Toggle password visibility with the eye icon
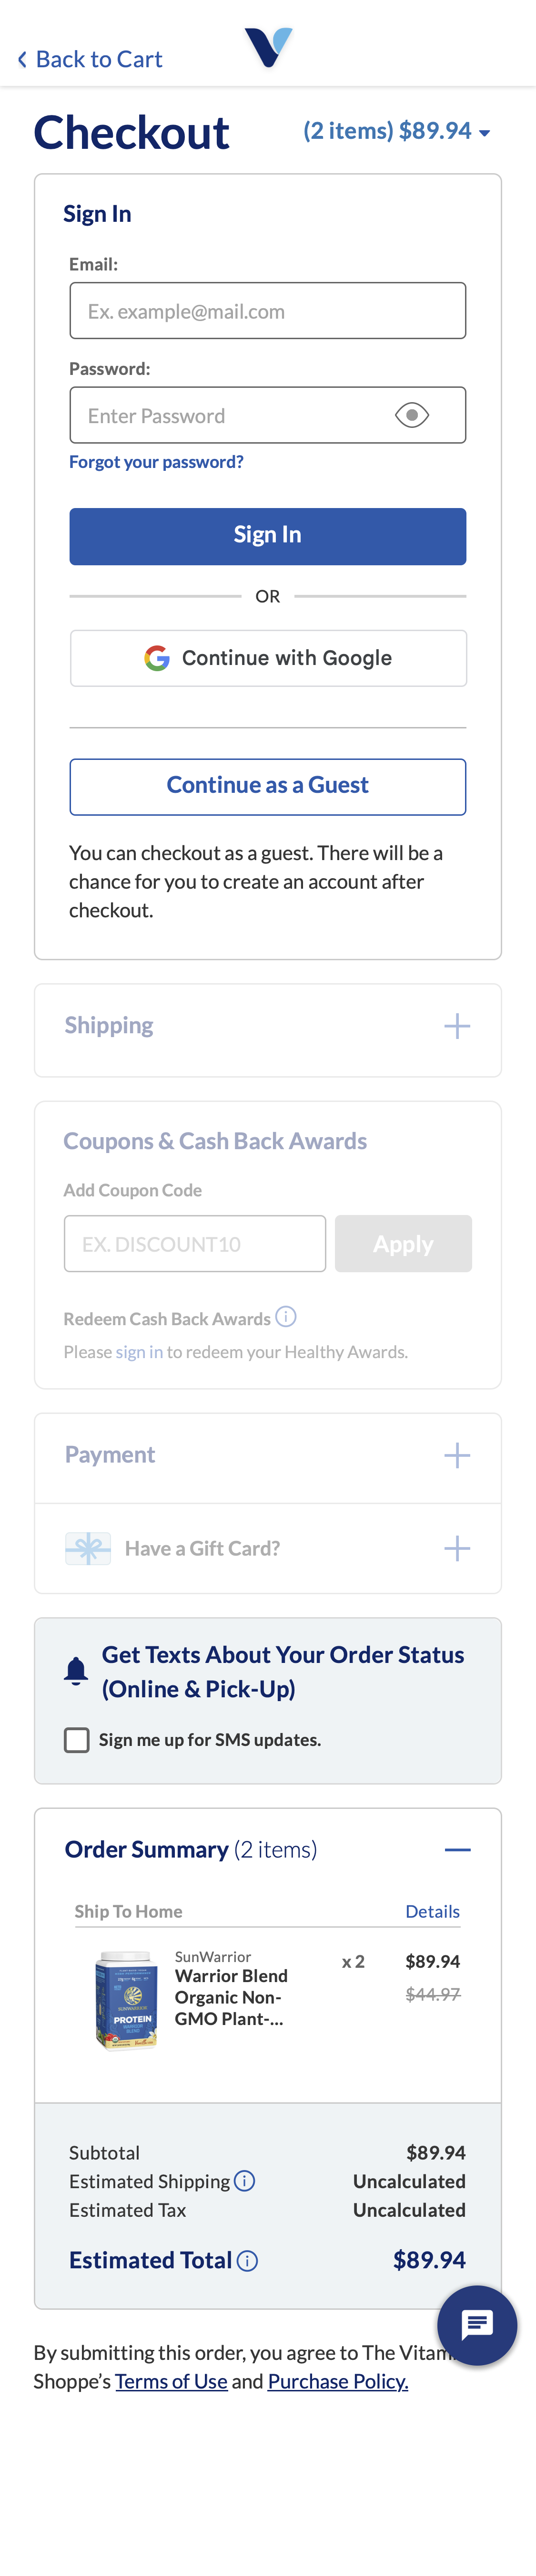Screen dimensions: 536x2576 [412, 414]
